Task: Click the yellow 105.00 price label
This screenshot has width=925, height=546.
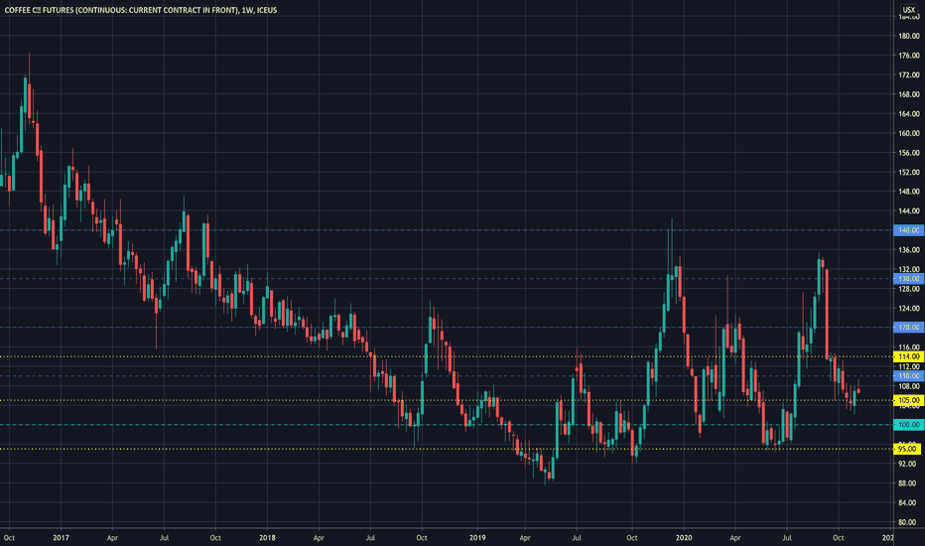Action: click(x=908, y=400)
